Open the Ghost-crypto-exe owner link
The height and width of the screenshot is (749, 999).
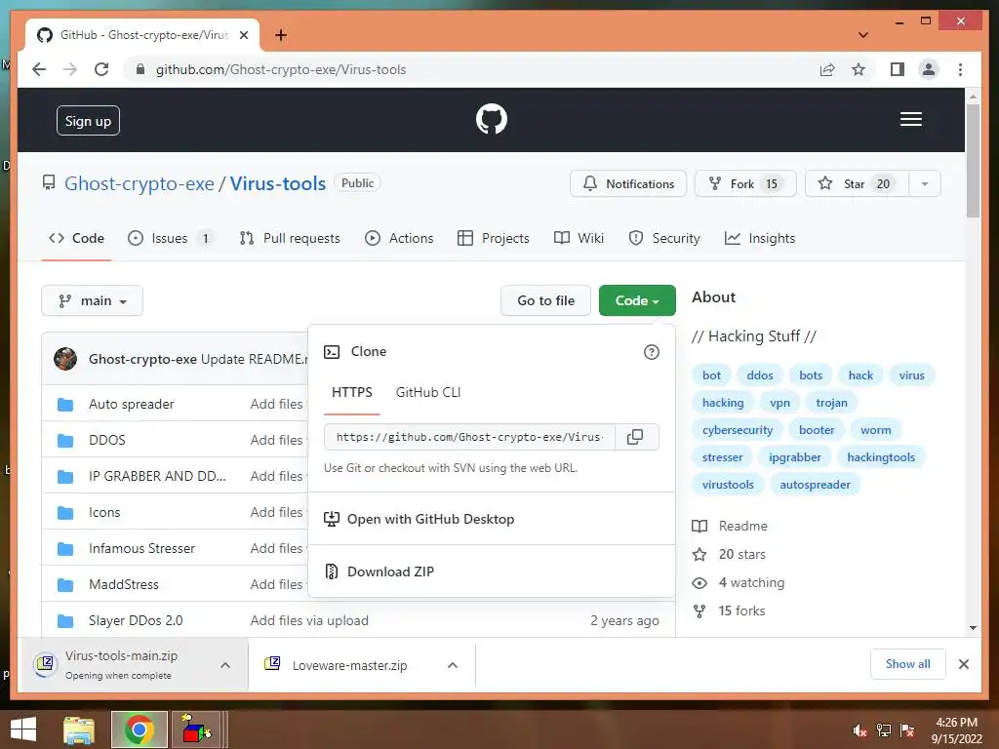tap(140, 183)
